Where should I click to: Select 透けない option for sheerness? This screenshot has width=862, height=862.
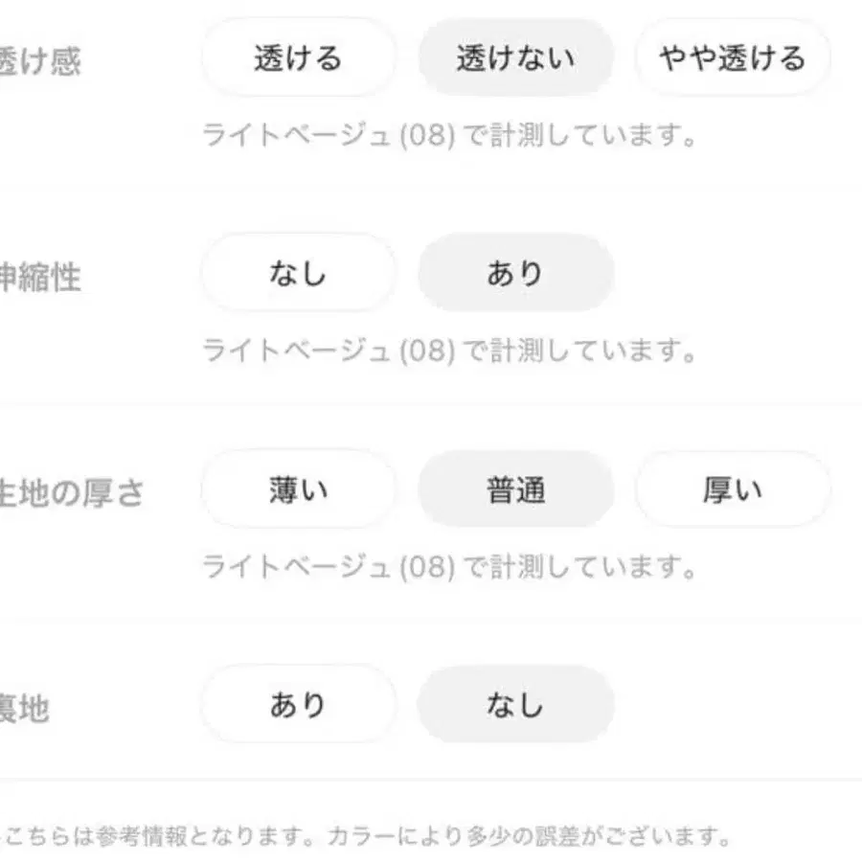click(x=515, y=57)
